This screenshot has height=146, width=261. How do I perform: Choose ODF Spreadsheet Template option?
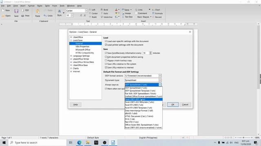pos(144,91)
